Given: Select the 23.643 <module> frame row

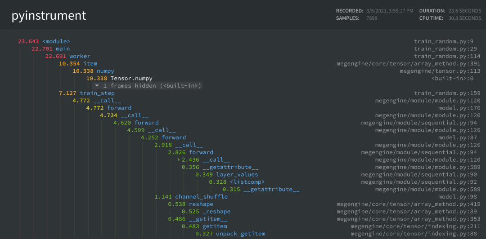Looking at the screenshot, I should click(x=44, y=41).
